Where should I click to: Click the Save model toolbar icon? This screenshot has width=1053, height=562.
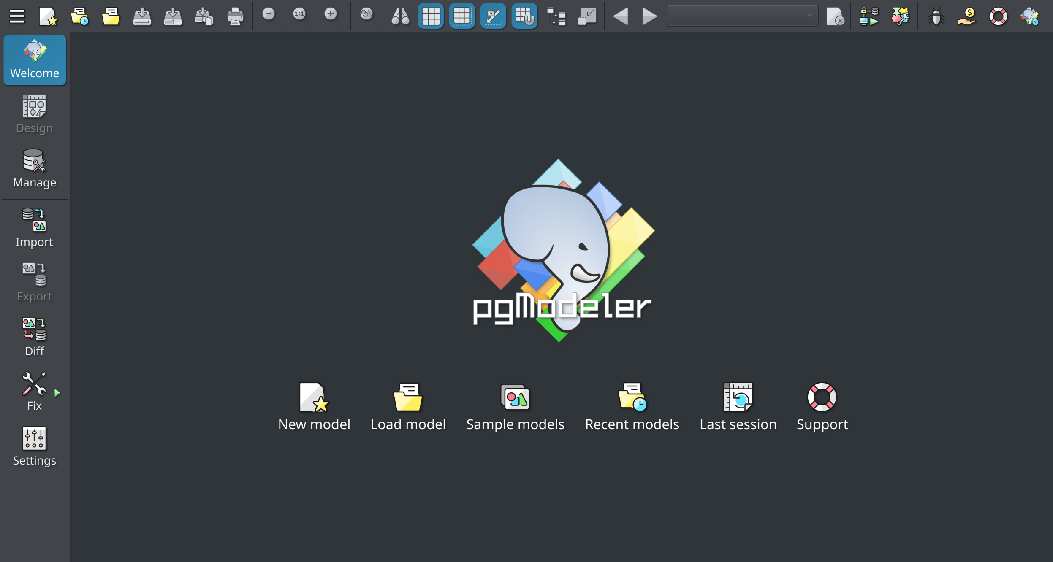tap(142, 16)
